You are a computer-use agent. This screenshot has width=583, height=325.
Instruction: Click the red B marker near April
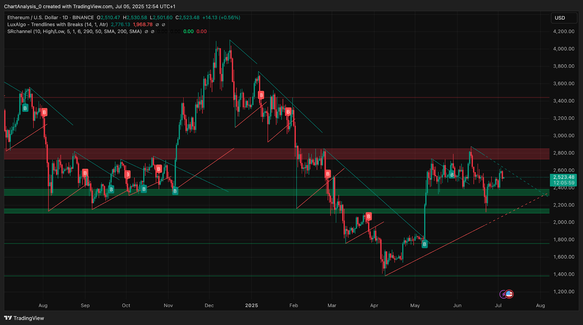(368, 216)
